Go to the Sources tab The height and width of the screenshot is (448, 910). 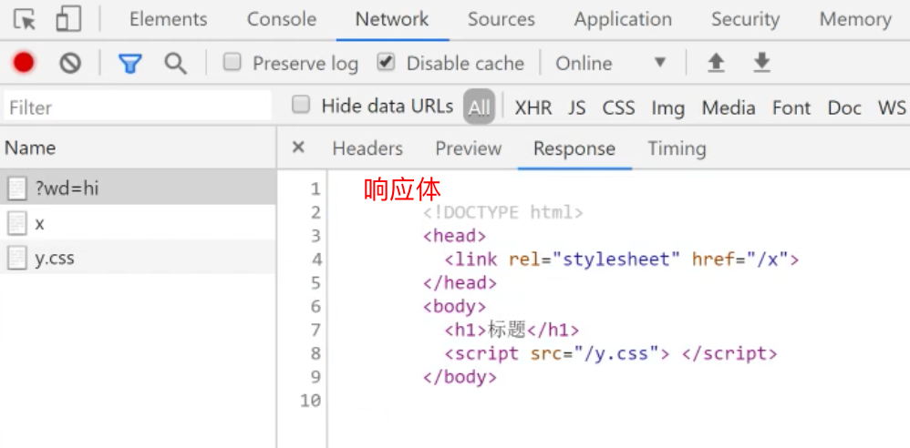pos(502,19)
